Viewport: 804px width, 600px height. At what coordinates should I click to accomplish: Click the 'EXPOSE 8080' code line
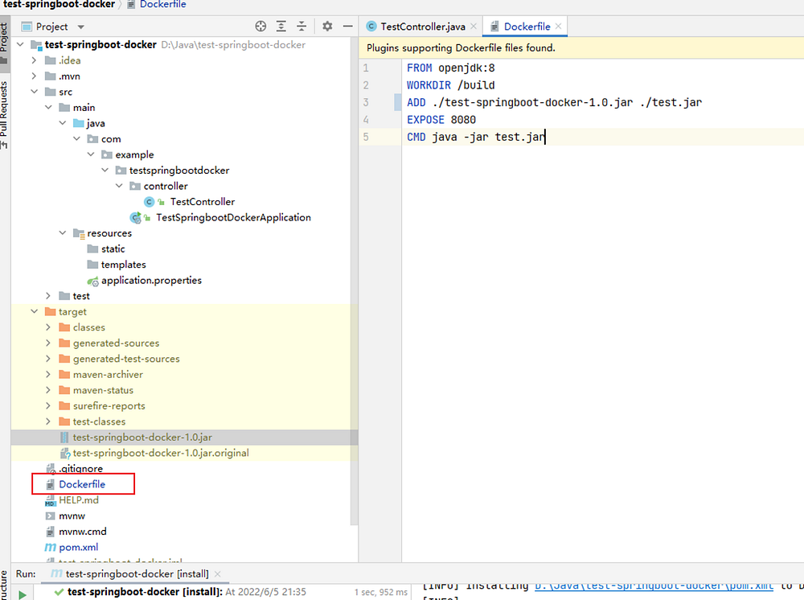[x=441, y=120]
